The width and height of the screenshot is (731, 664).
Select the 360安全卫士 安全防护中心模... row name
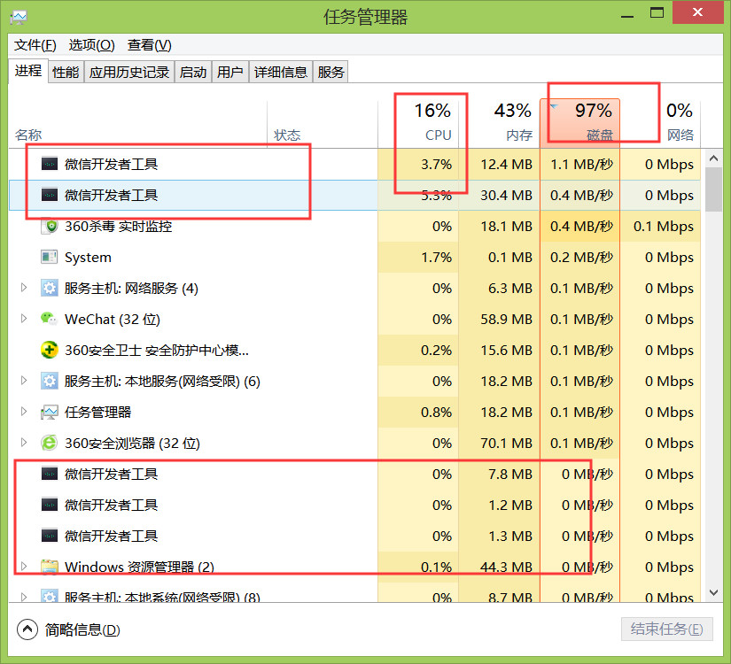[x=157, y=351]
